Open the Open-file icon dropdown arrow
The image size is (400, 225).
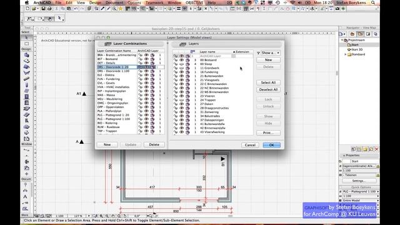(x=37, y=9)
